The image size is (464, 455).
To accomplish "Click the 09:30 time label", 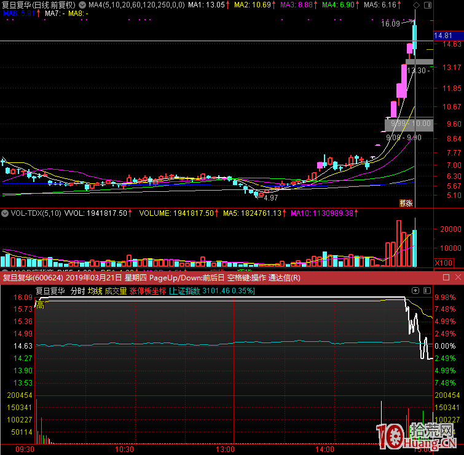I will 25,449.
